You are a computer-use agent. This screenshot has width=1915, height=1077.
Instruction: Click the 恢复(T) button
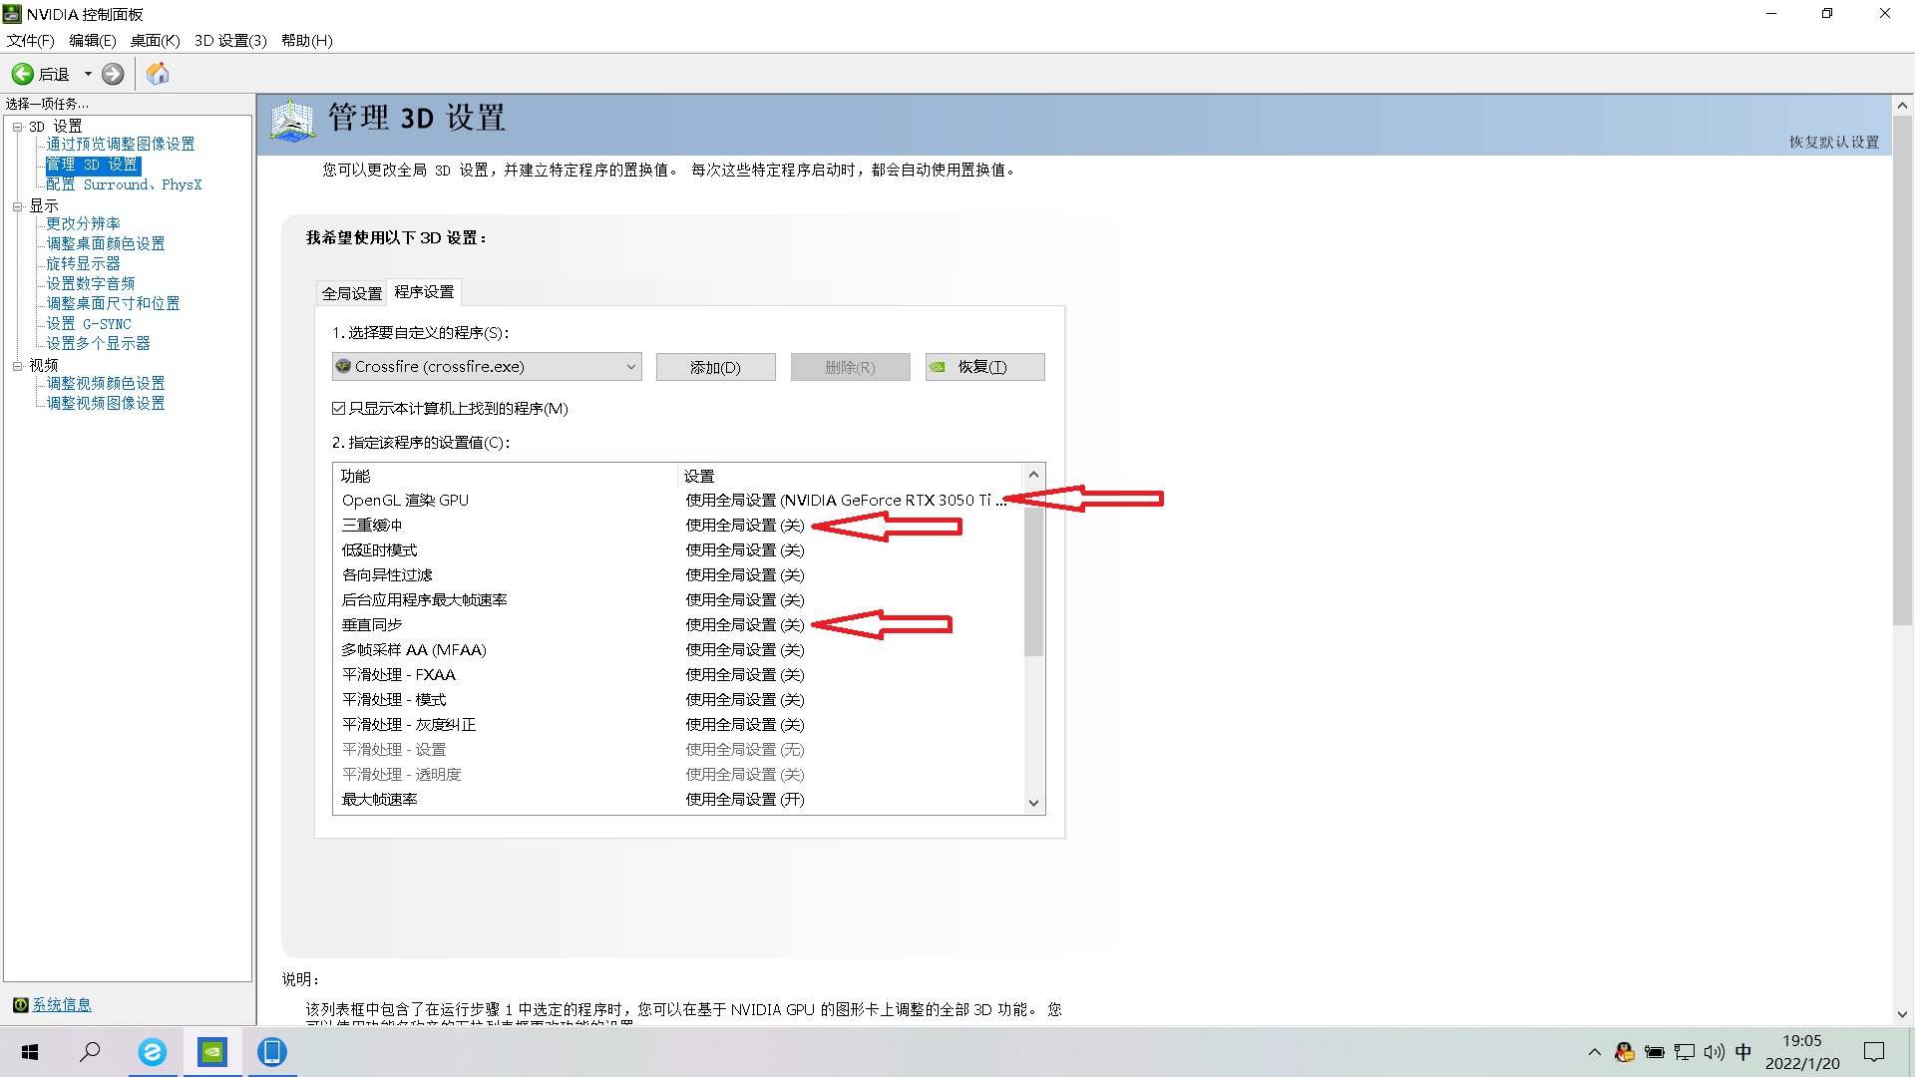tap(984, 367)
